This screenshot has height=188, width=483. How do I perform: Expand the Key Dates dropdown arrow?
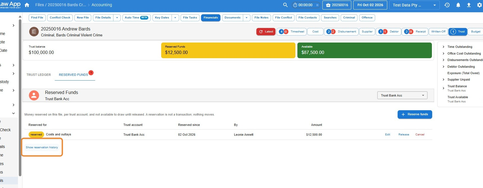coord(175,18)
